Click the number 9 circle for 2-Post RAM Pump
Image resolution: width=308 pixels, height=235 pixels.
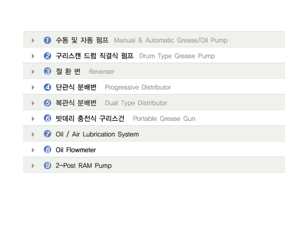[x=48, y=166]
